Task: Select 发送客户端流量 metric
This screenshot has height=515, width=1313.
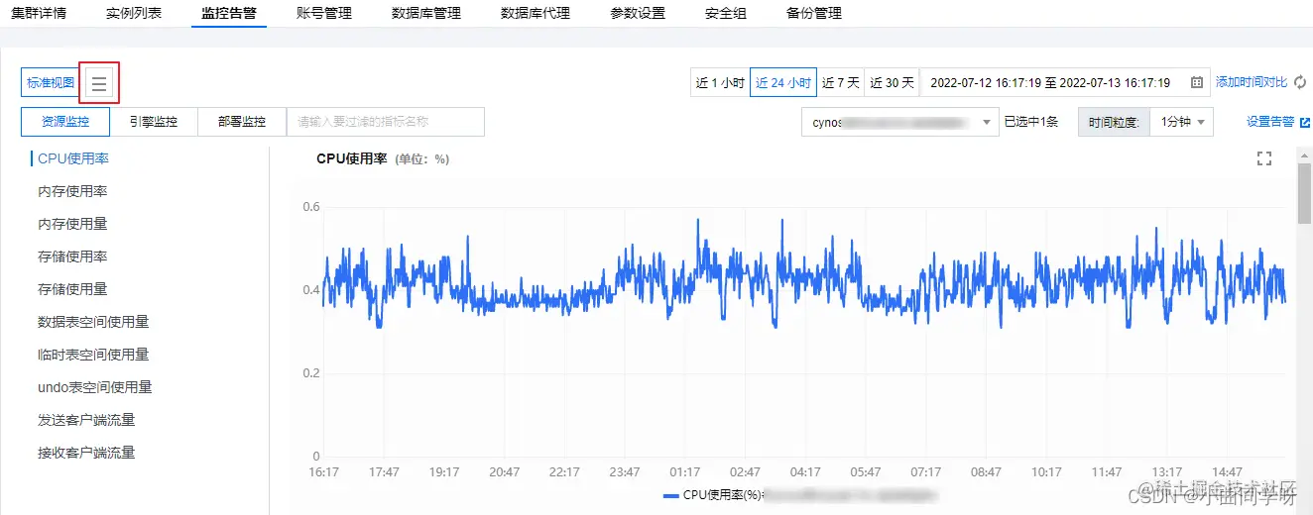Action: (86, 420)
